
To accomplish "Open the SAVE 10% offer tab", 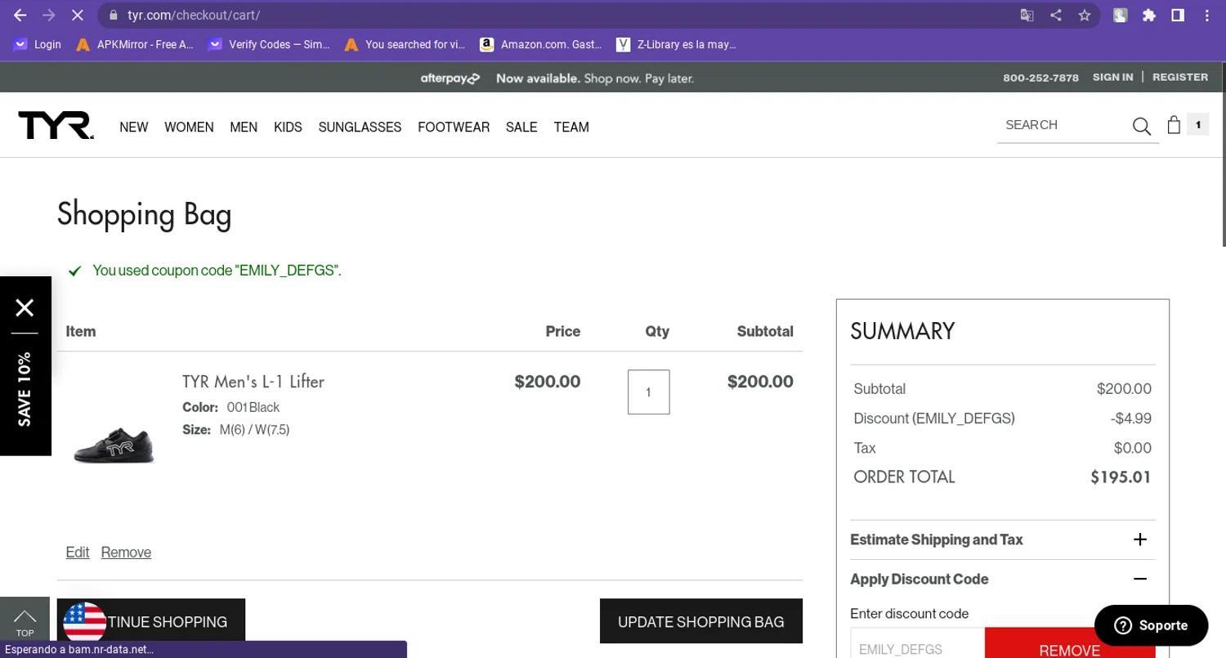I will (25, 389).
